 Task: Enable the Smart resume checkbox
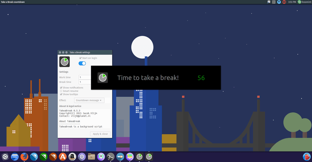tap(61, 91)
